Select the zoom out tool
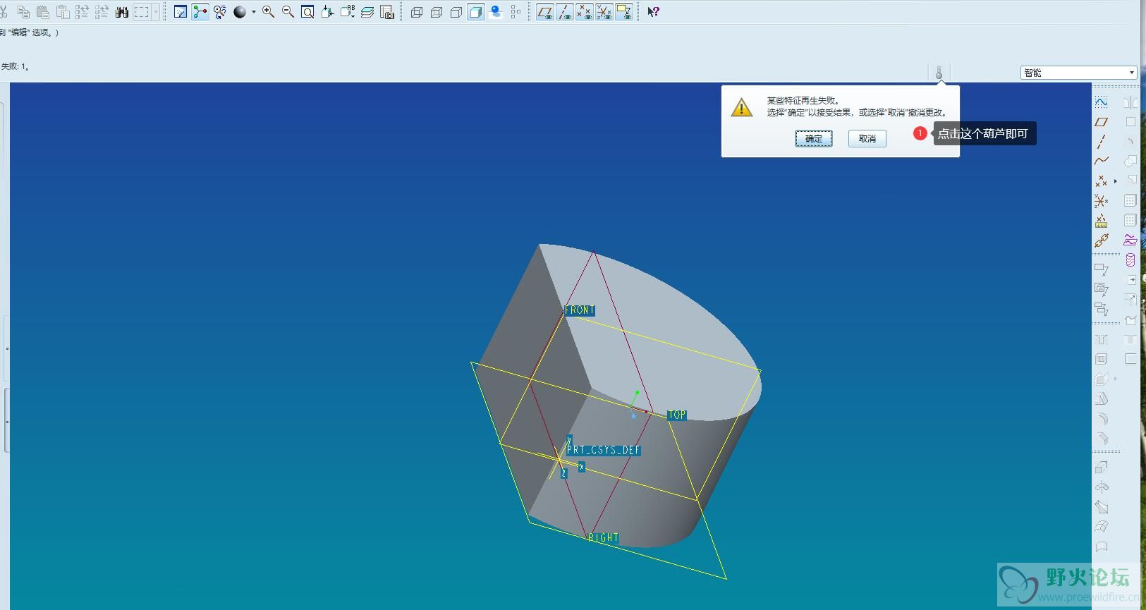 (x=288, y=12)
